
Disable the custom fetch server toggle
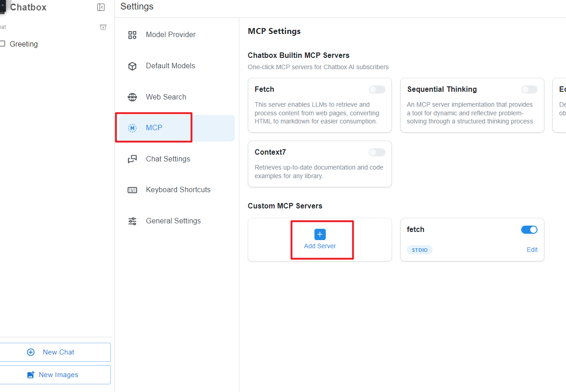529,230
